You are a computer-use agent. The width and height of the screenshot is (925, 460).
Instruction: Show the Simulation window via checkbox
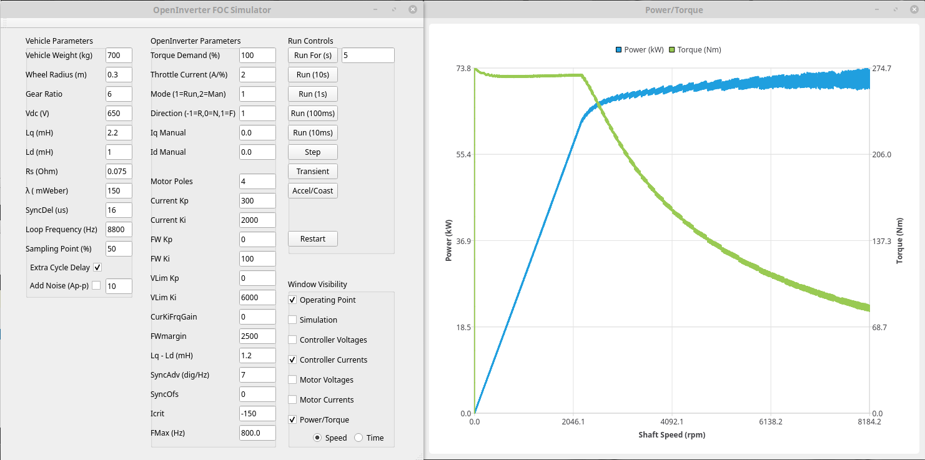pos(292,320)
